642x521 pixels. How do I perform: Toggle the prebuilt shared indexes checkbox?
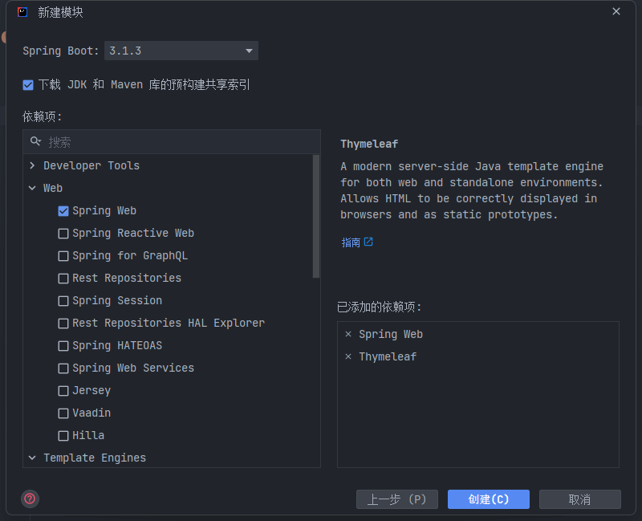[28, 85]
